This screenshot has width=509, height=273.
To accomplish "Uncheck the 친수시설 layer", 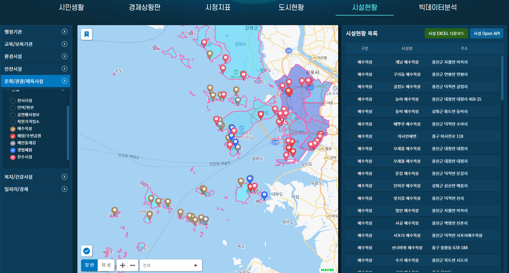I will 13,157.
